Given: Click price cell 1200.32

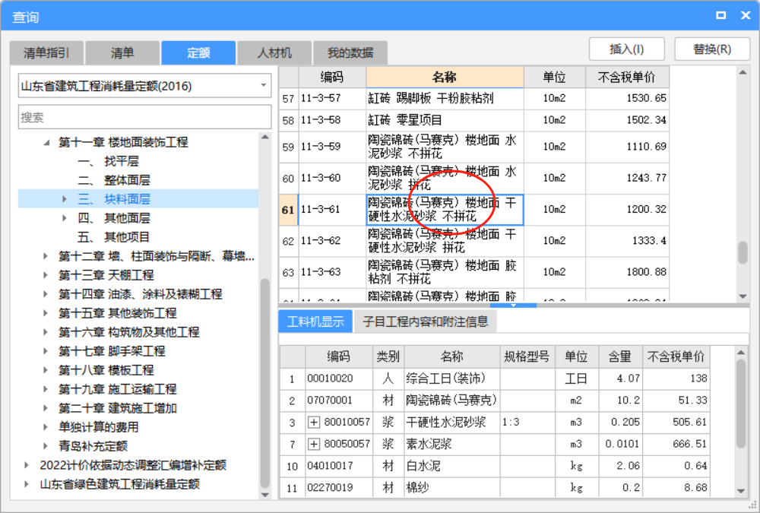Looking at the screenshot, I should tap(627, 210).
